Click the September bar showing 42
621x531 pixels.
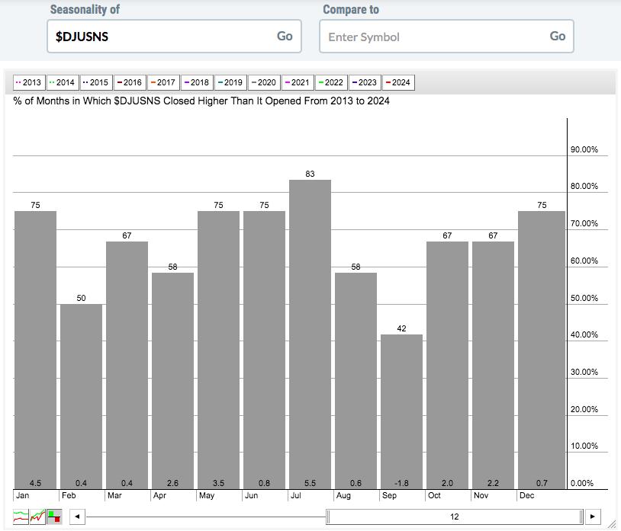401,411
